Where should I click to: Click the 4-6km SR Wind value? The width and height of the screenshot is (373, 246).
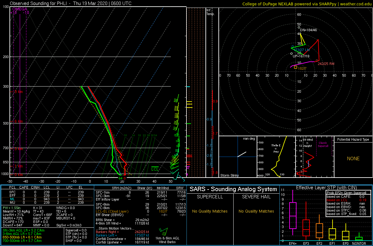coord(122,223)
